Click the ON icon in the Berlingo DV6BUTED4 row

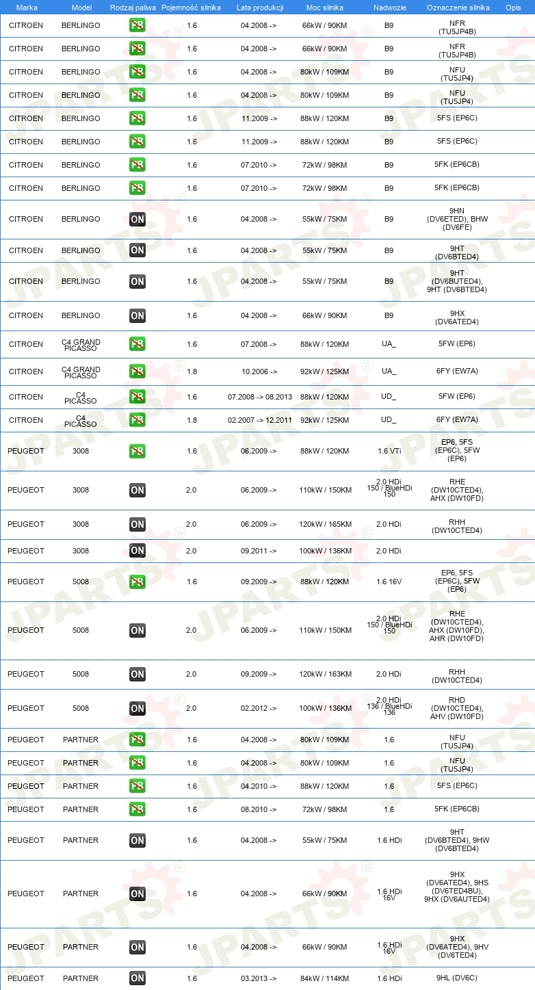point(138,281)
